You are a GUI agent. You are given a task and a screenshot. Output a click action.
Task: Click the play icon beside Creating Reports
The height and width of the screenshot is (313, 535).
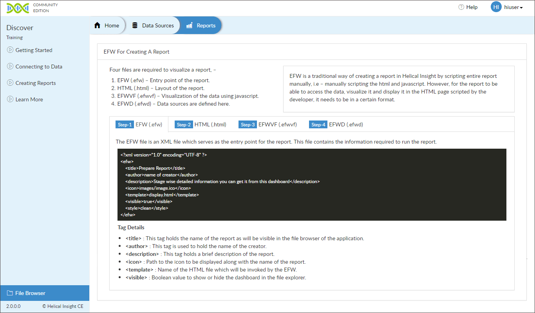(x=10, y=83)
